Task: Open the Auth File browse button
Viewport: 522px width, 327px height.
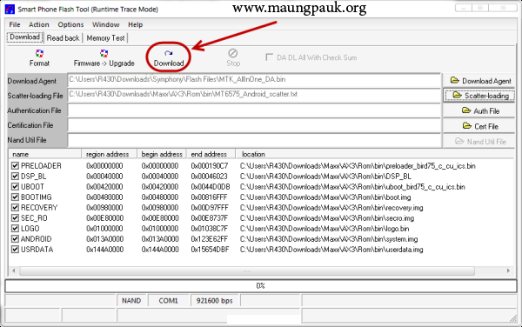Action: pyautogui.click(x=479, y=110)
